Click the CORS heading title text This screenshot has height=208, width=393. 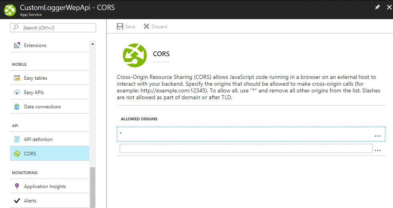click(x=161, y=54)
